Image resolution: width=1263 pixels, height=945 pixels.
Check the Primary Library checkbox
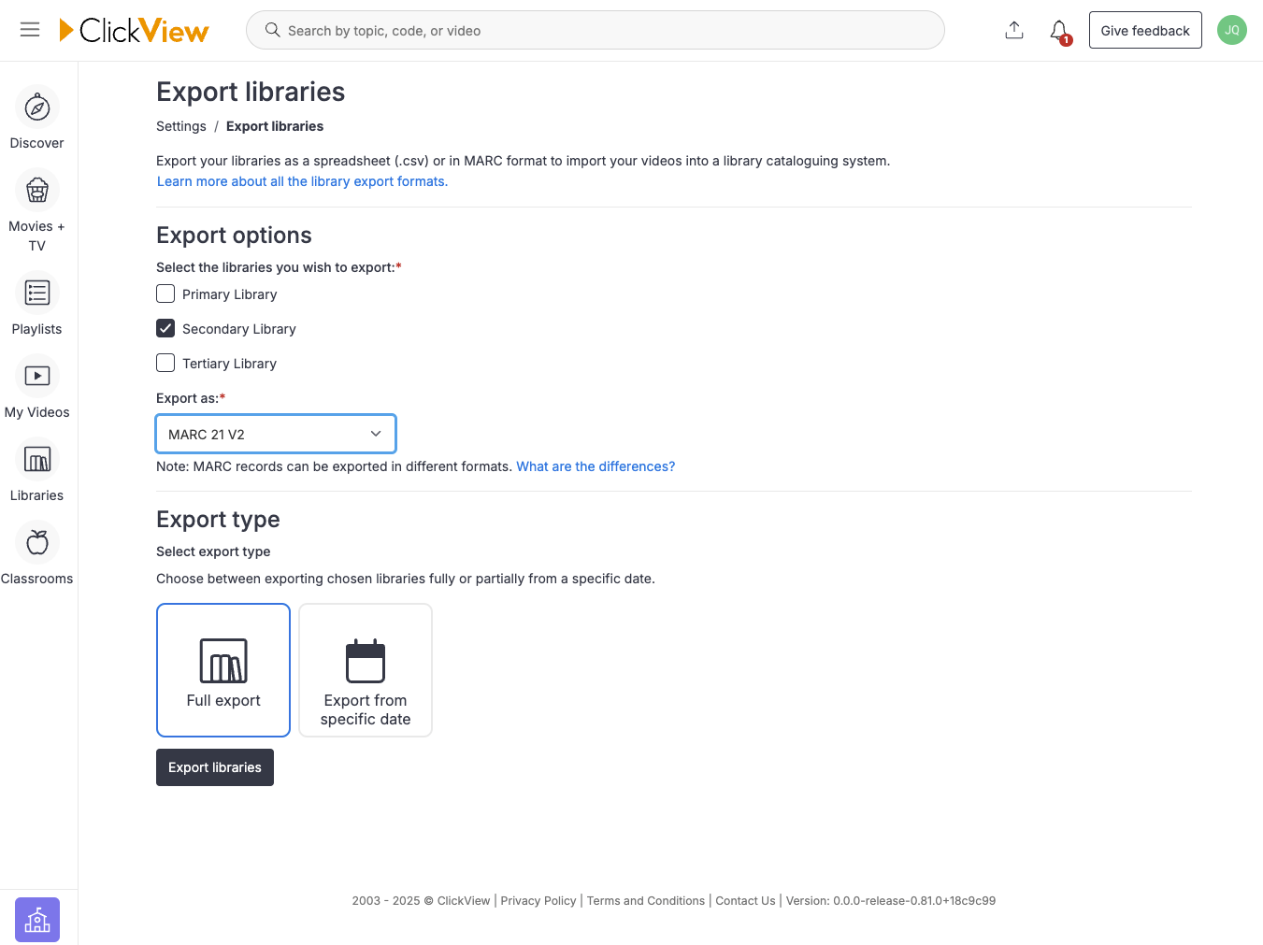pos(165,294)
